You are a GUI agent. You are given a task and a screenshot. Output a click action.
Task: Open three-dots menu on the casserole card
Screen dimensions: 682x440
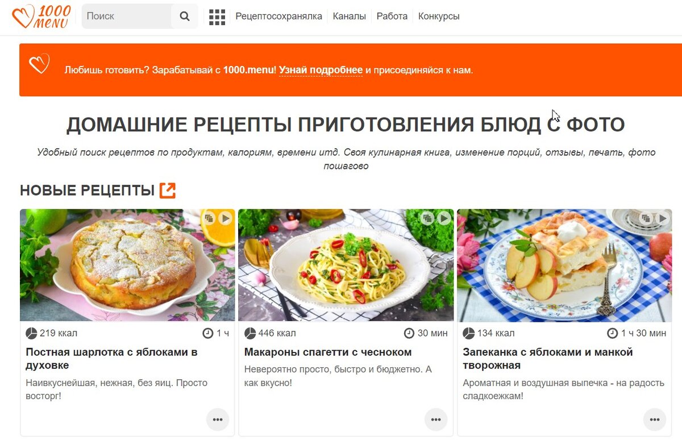pyautogui.click(x=654, y=420)
